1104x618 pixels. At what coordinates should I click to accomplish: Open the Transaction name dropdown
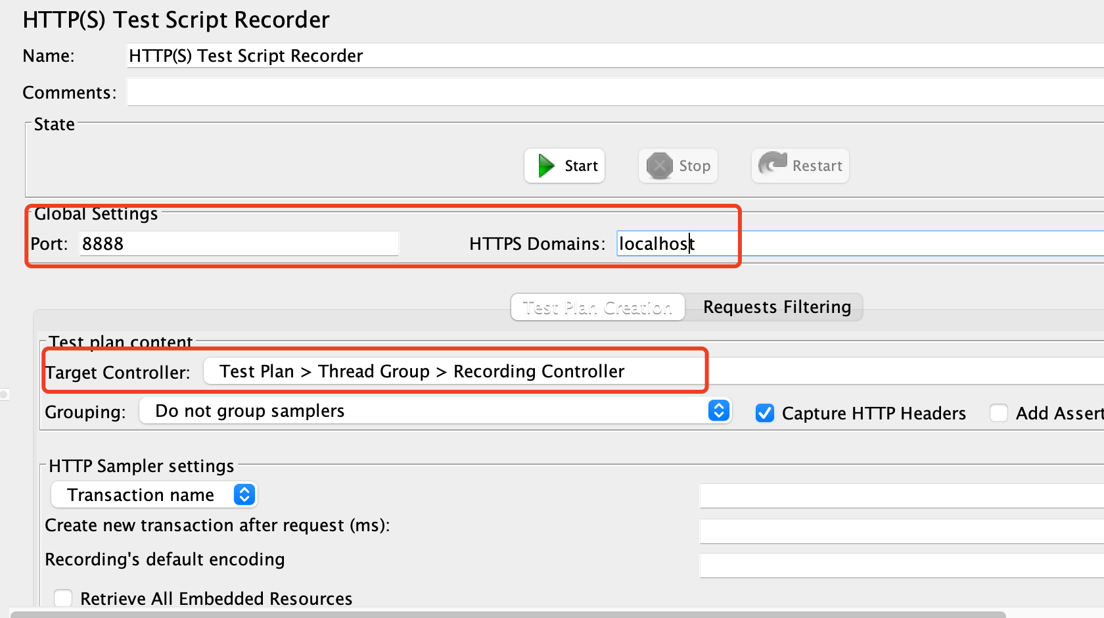click(154, 494)
